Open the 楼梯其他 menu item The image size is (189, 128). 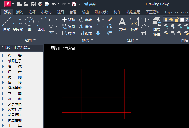click(15, 88)
